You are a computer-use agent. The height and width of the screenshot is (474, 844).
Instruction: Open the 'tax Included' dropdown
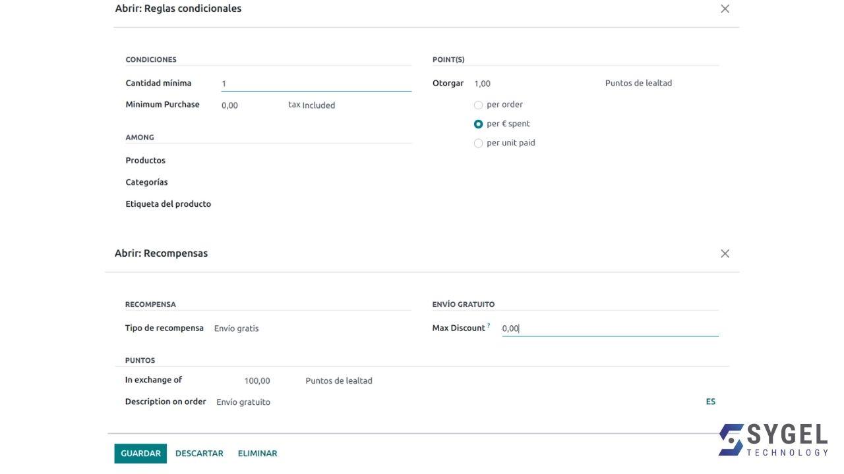point(311,105)
